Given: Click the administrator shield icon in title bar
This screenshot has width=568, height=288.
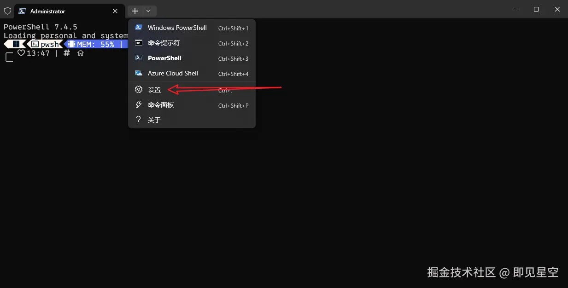Looking at the screenshot, I should 7,11.
